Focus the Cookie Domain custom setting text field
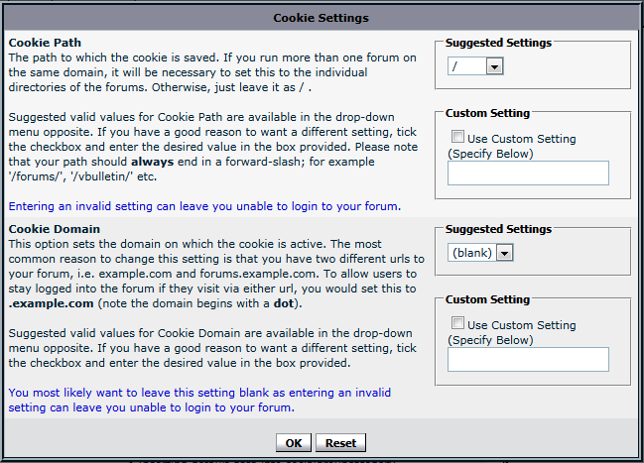This screenshot has width=644, height=463. [528, 359]
